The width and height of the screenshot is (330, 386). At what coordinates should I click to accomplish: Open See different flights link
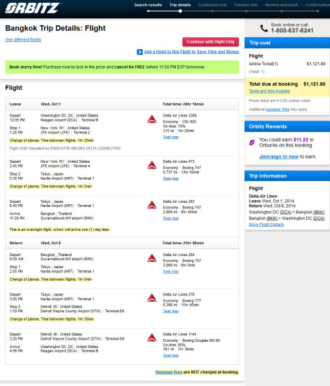23,39
